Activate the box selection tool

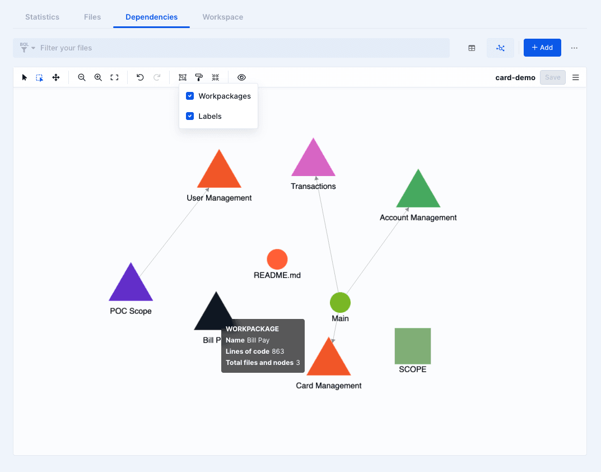(39, 77)
